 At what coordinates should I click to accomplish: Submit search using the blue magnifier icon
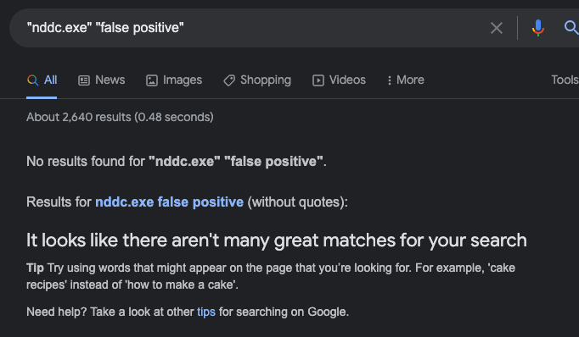571,28
